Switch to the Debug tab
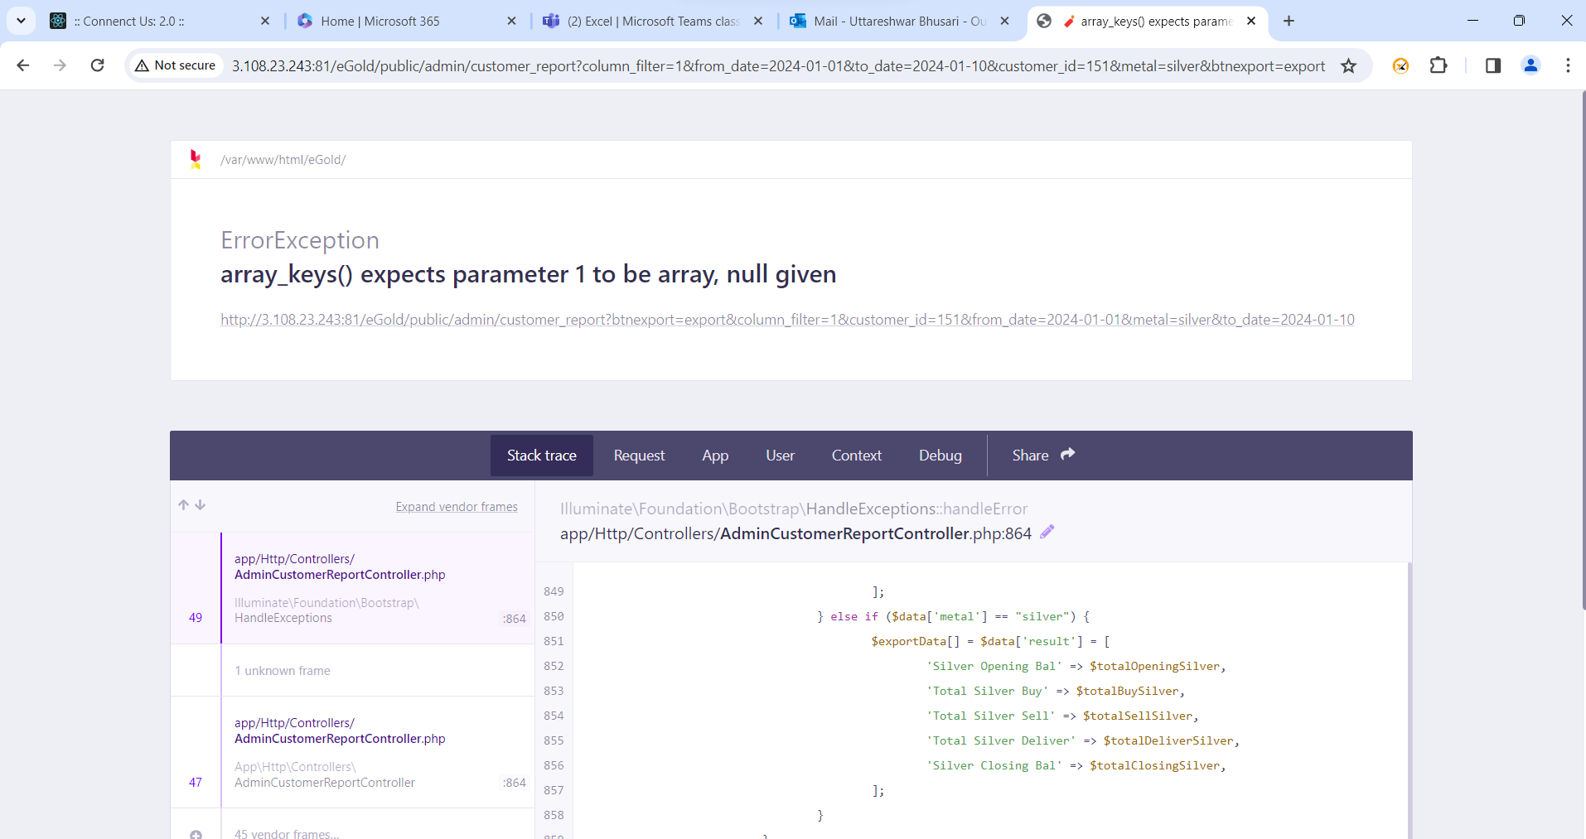The height and width of the screenshot is (839, 1586). [x=940, y=456]
